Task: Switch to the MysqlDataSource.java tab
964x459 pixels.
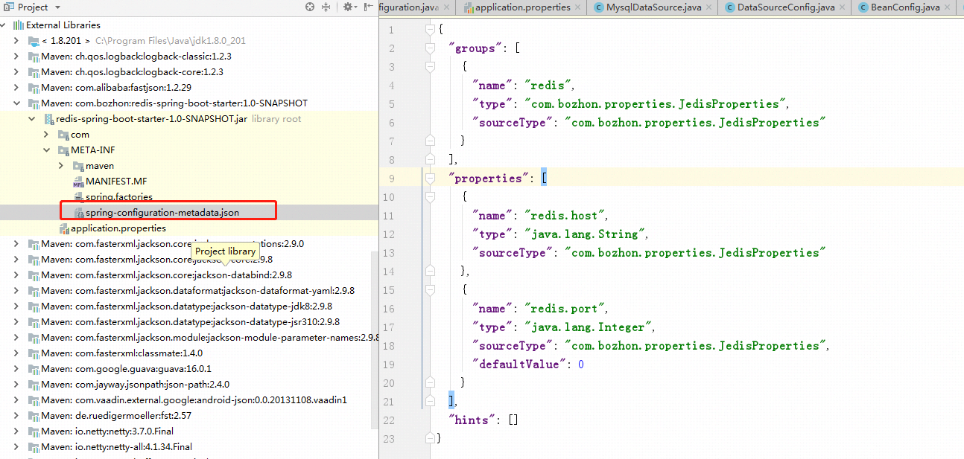Action: (x=653, y=7)
